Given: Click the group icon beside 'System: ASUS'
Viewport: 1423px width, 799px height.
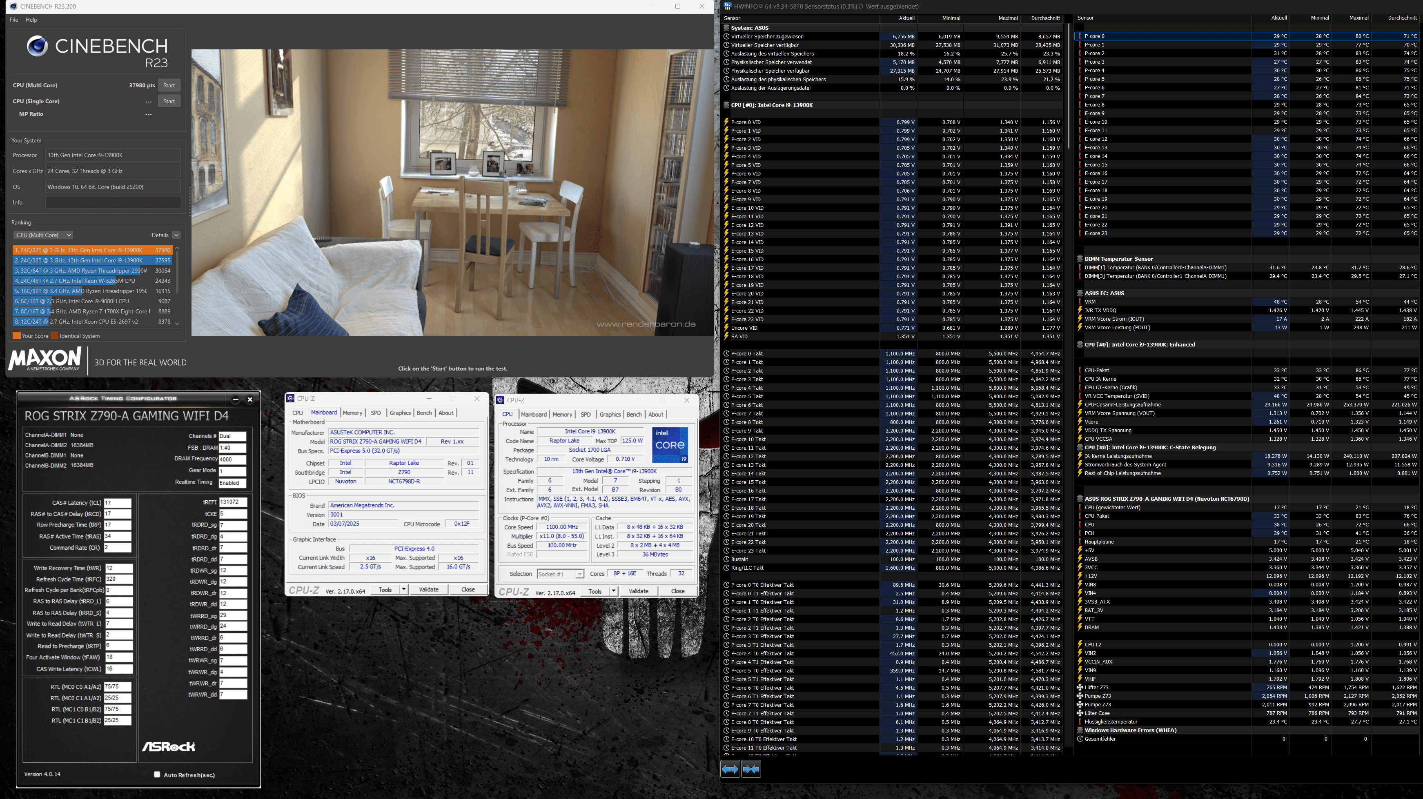Looking at the screenshot, I should pyautogui.click(x=726, y=28).
